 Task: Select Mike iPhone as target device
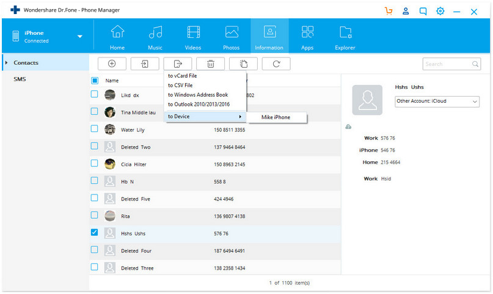click(x=276, y=117)
